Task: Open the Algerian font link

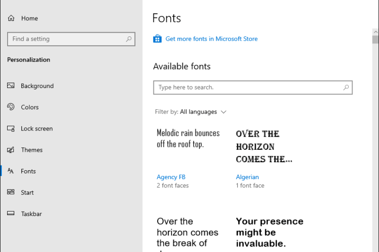Action: point(247,177)
